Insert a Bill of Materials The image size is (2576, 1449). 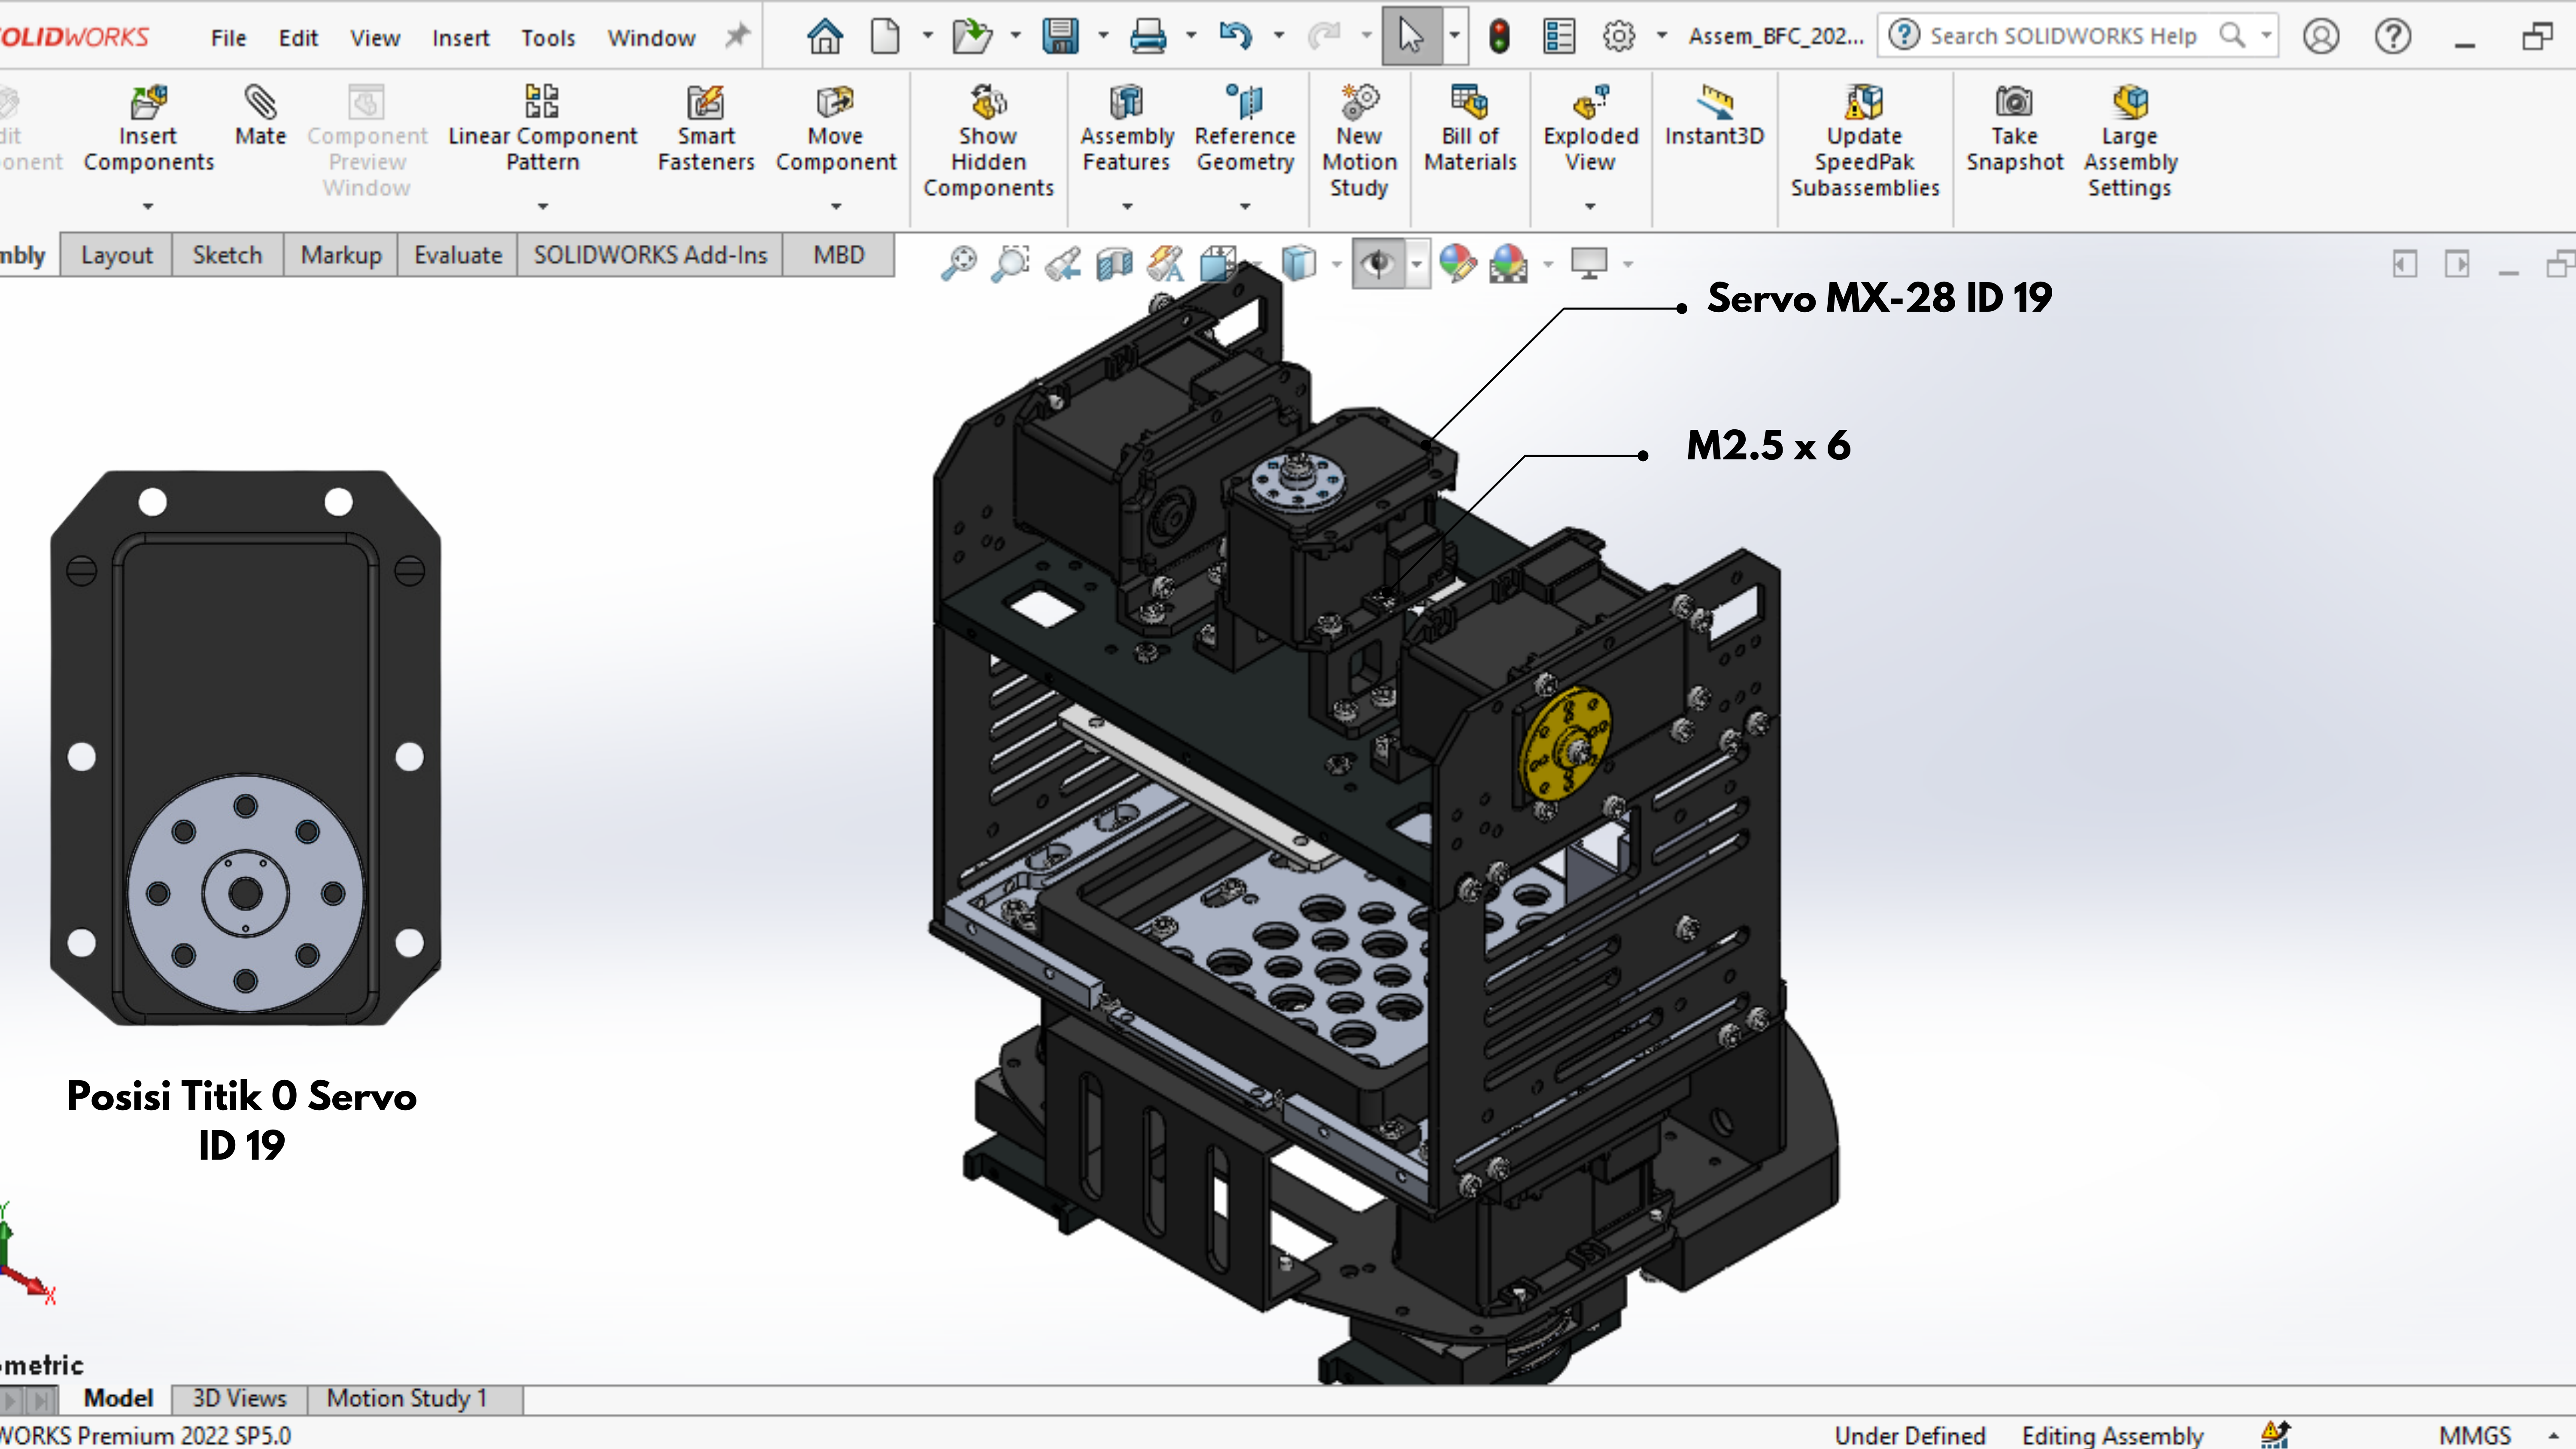1470,129
